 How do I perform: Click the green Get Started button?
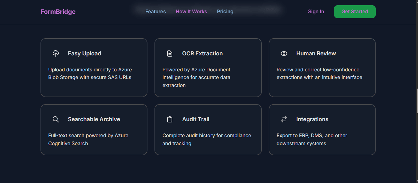coord(355,12)
